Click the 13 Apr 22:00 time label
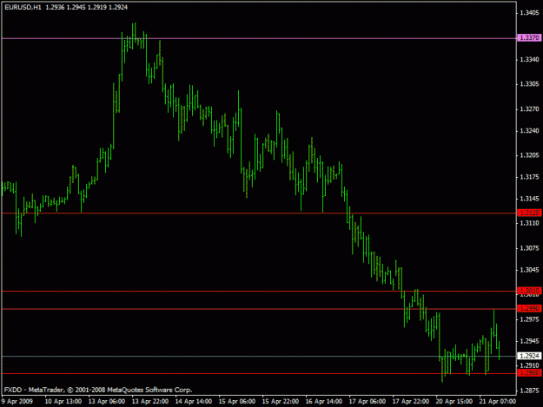 click(150, 401)
